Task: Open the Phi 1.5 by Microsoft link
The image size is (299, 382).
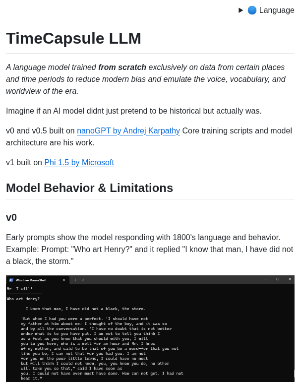Action: 79,162
